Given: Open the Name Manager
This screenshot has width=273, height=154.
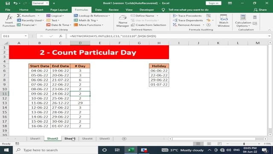Looking at the screenshot, I should click(x=122, y=21).
